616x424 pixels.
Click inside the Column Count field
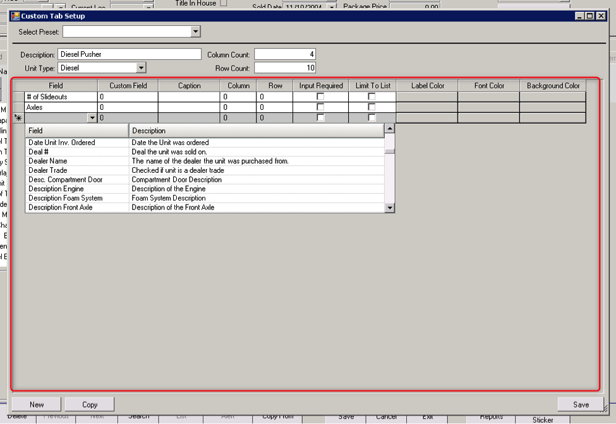point(285,54)
